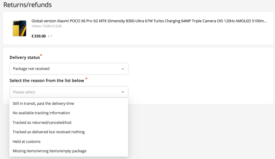Click the Xiaomi POCO X6 Pro product title
275x159 pixels.
coord(149,21)
